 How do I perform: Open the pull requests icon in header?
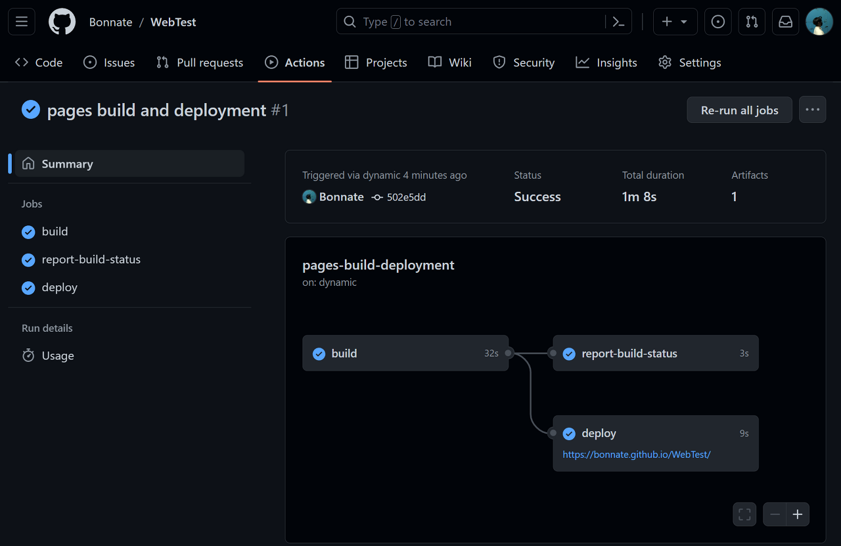(x=752, y=22)
